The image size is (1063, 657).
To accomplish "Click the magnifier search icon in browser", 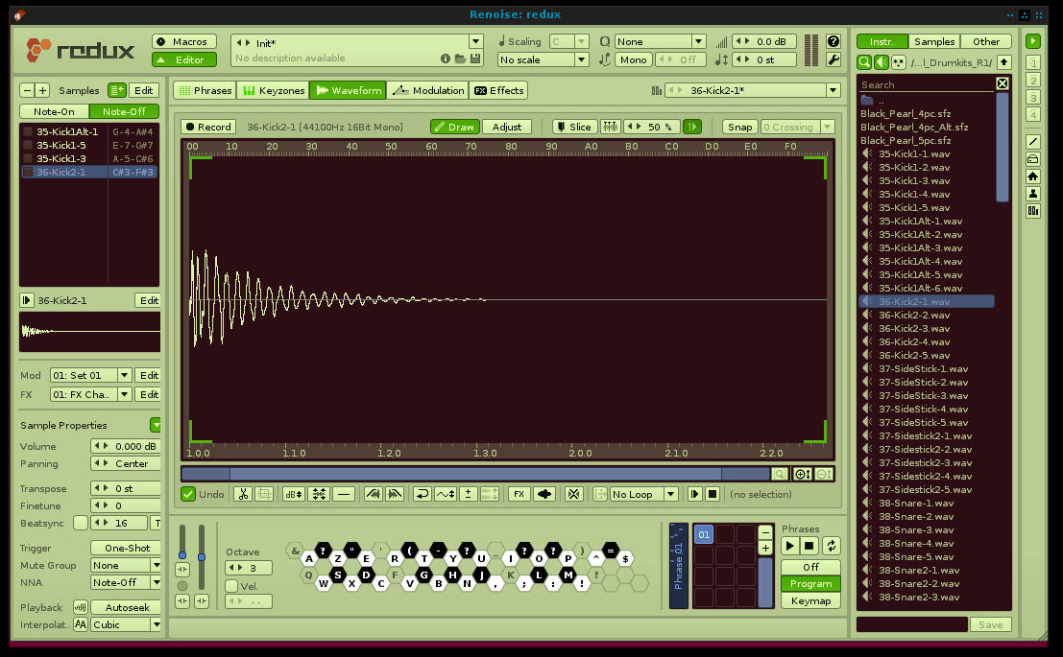I will coord(864,62).
